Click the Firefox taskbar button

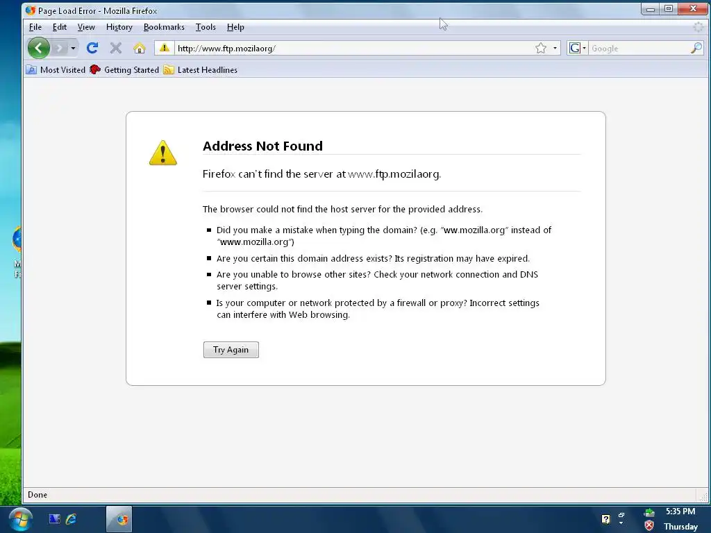(119, 519)
